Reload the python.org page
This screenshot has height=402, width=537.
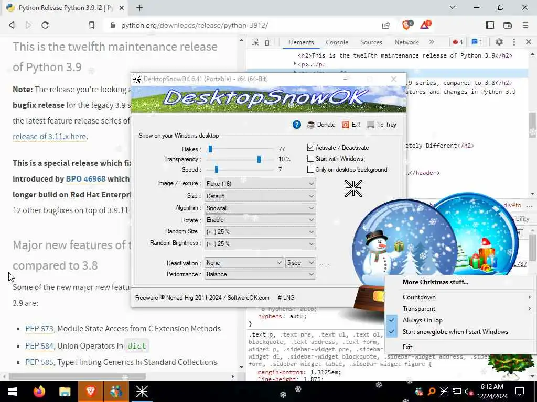(45, 25)
